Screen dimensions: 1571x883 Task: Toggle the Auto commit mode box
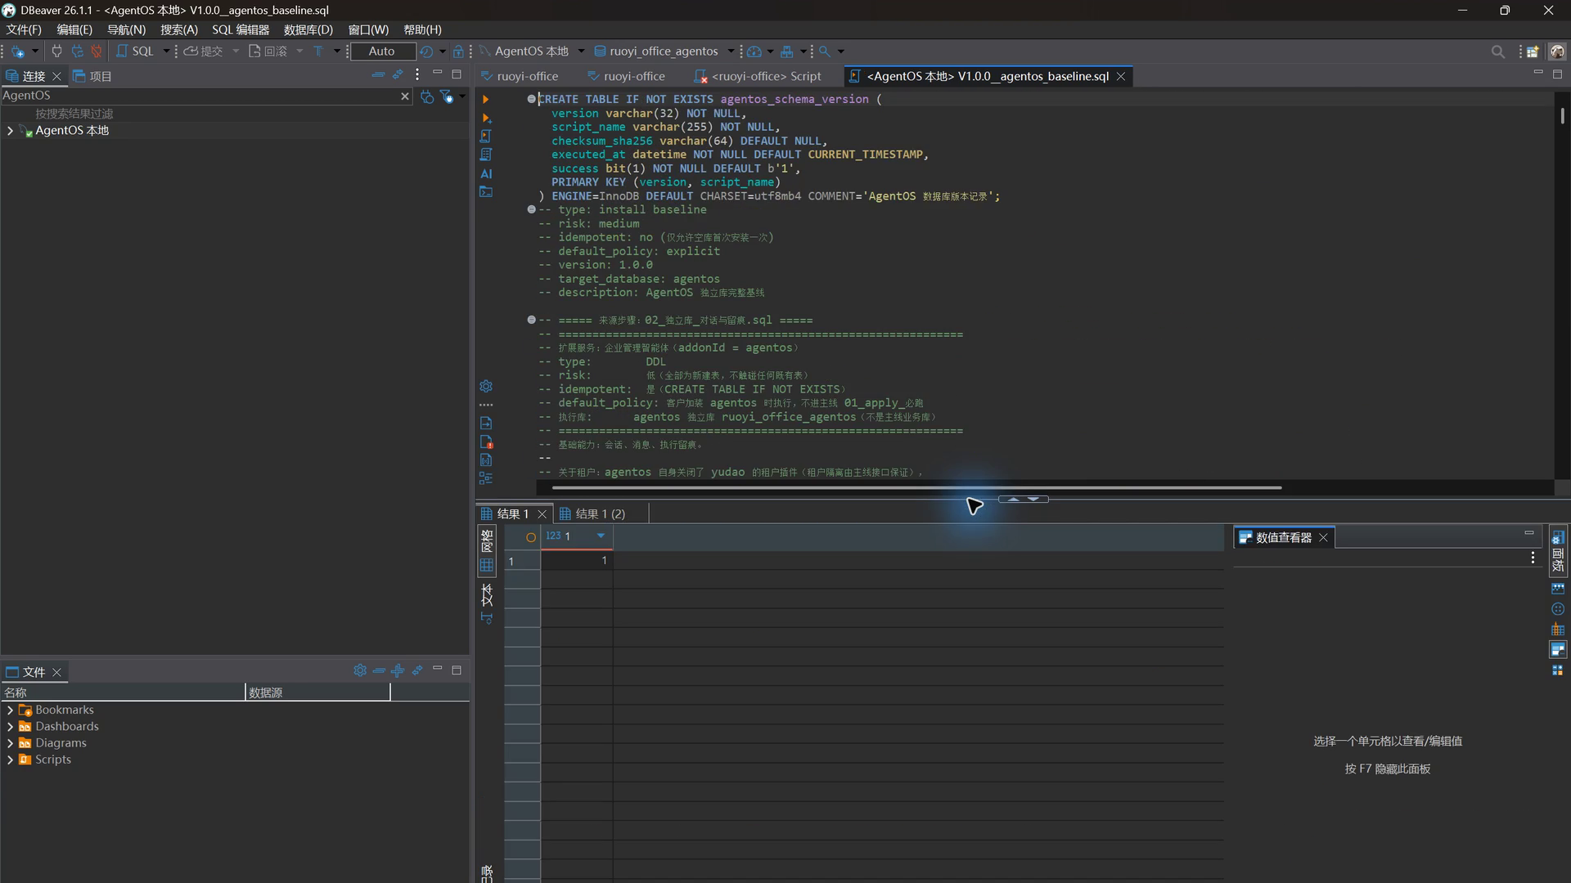[x=382, y=51]
